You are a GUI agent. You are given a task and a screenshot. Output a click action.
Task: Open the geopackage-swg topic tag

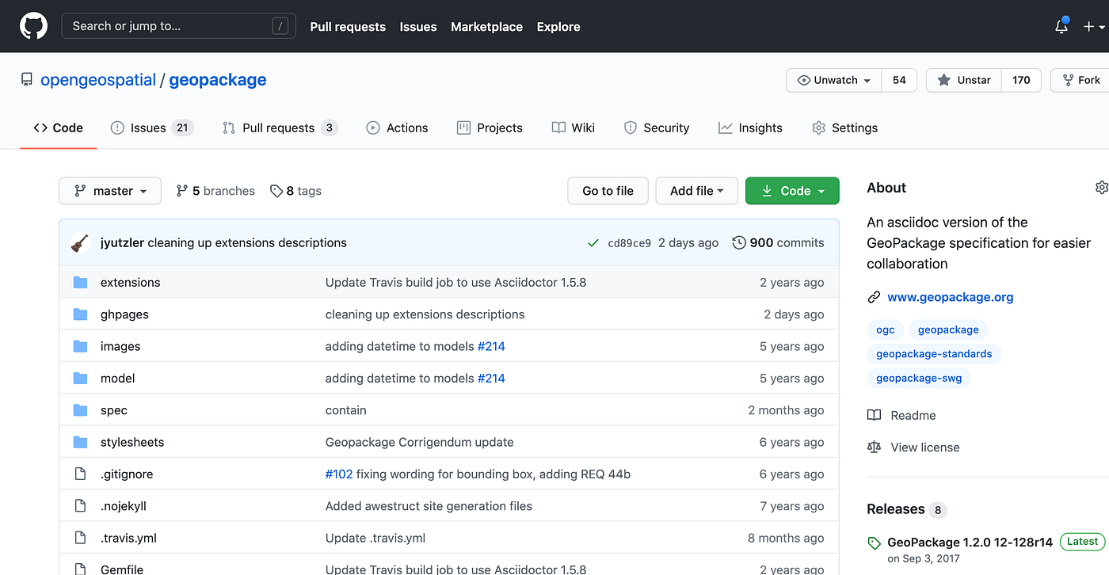pyautogui.click(x=919, y=379)
